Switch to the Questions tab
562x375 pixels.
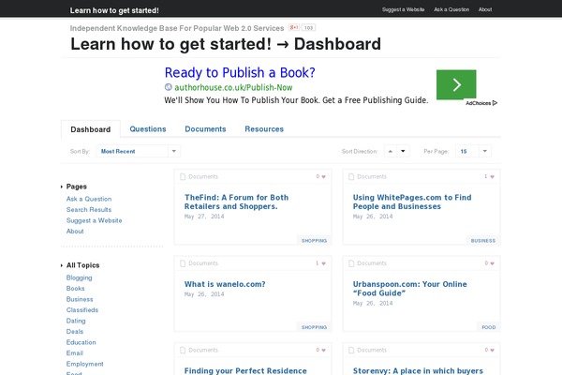pos(148,129)
